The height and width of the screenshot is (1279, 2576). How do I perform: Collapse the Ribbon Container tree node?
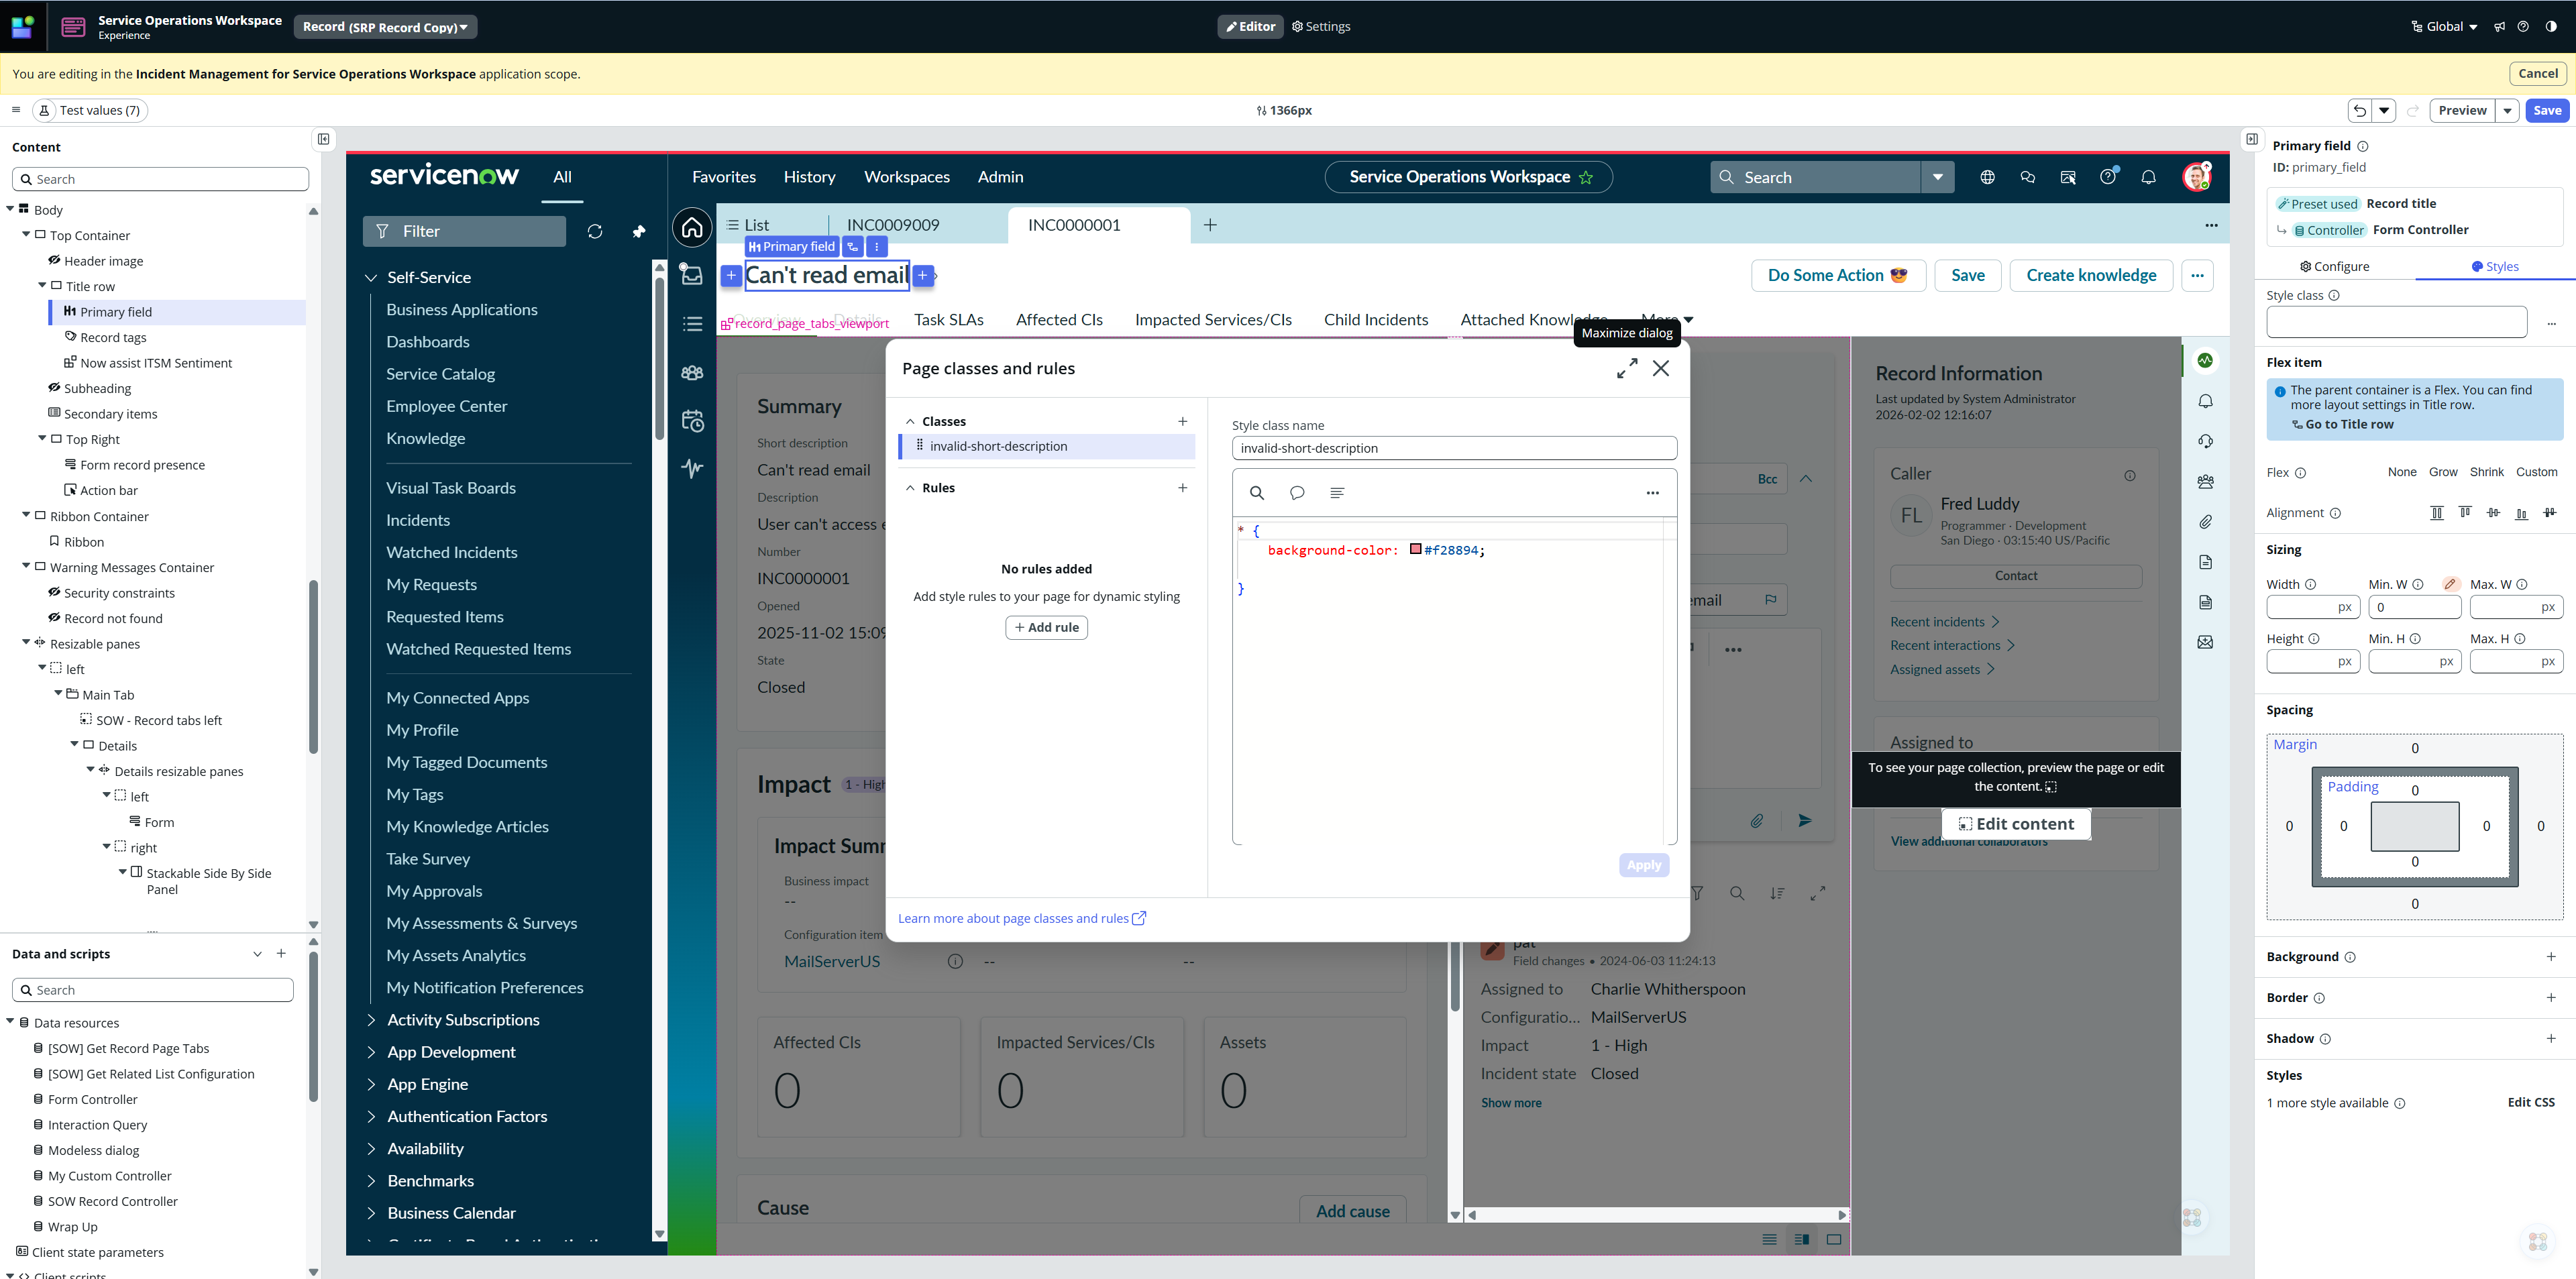(x=26, y=516)
